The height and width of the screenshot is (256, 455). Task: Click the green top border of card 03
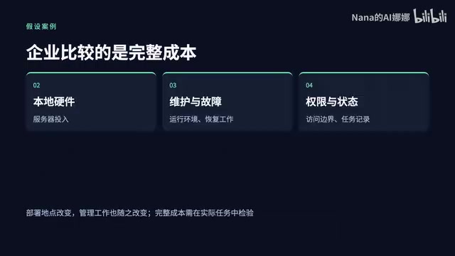point(227,73)
